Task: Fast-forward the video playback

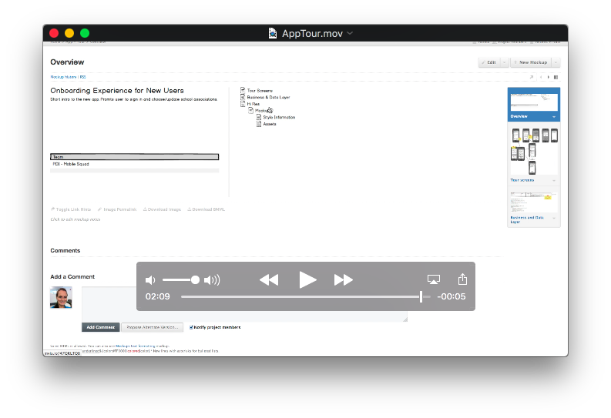Action: pyautogui.click(x=344, y=280)
